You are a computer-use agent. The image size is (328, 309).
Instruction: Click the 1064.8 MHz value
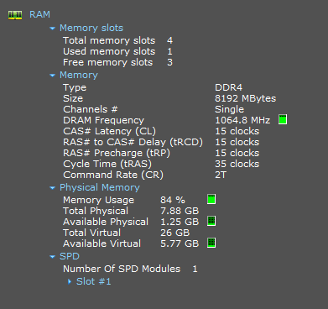[x=242, y=120]
